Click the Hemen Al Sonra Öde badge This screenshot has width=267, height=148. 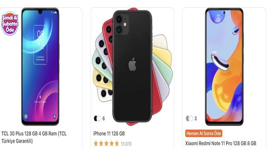[204, 133]
